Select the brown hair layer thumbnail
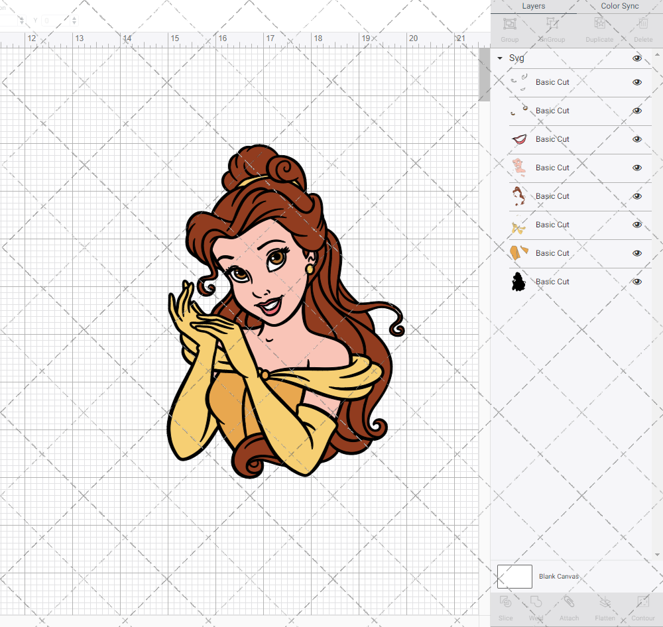 tap(519, 196)
